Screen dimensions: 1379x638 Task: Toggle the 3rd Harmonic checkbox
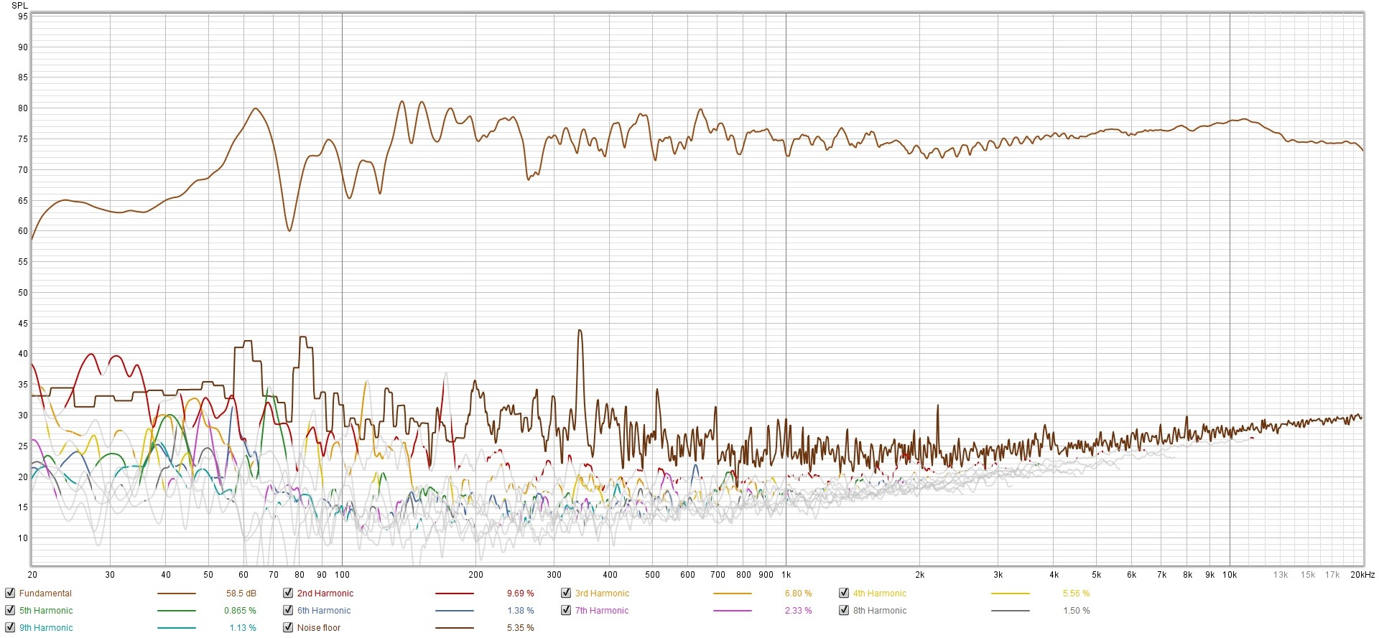point(566,593)
